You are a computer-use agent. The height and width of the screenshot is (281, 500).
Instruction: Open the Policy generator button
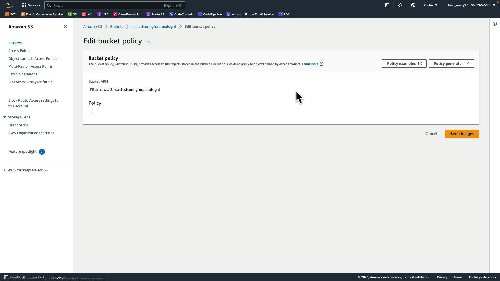tap(451, 63)
